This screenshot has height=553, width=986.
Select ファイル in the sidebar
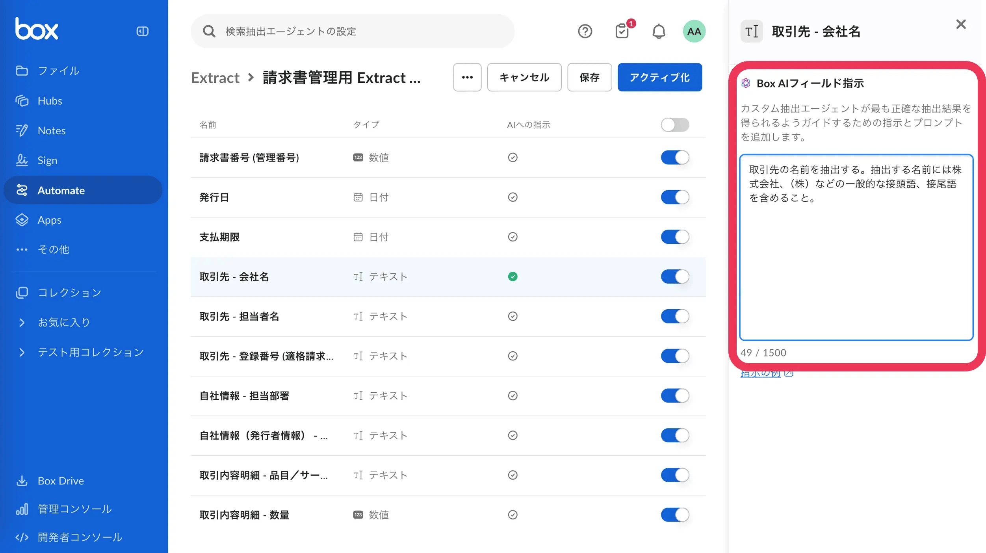[x=58, y=71]
